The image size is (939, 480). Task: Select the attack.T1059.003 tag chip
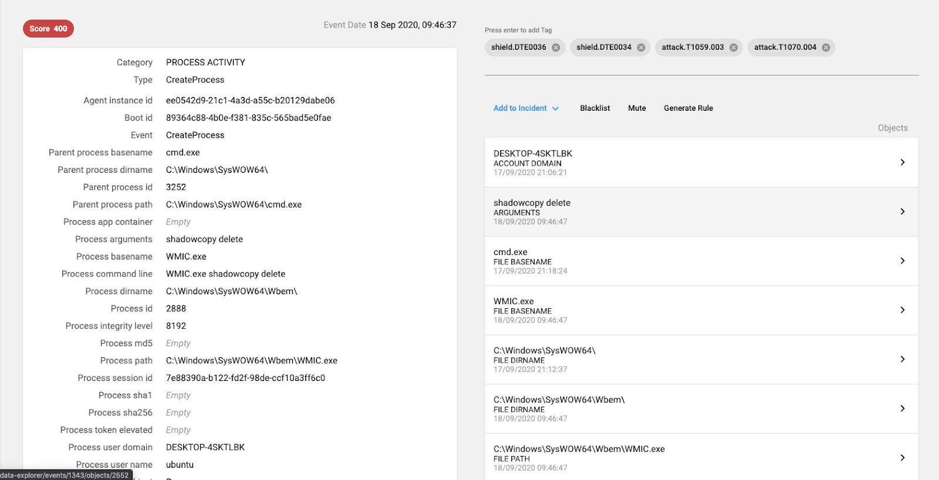click(x=693, y=47)
